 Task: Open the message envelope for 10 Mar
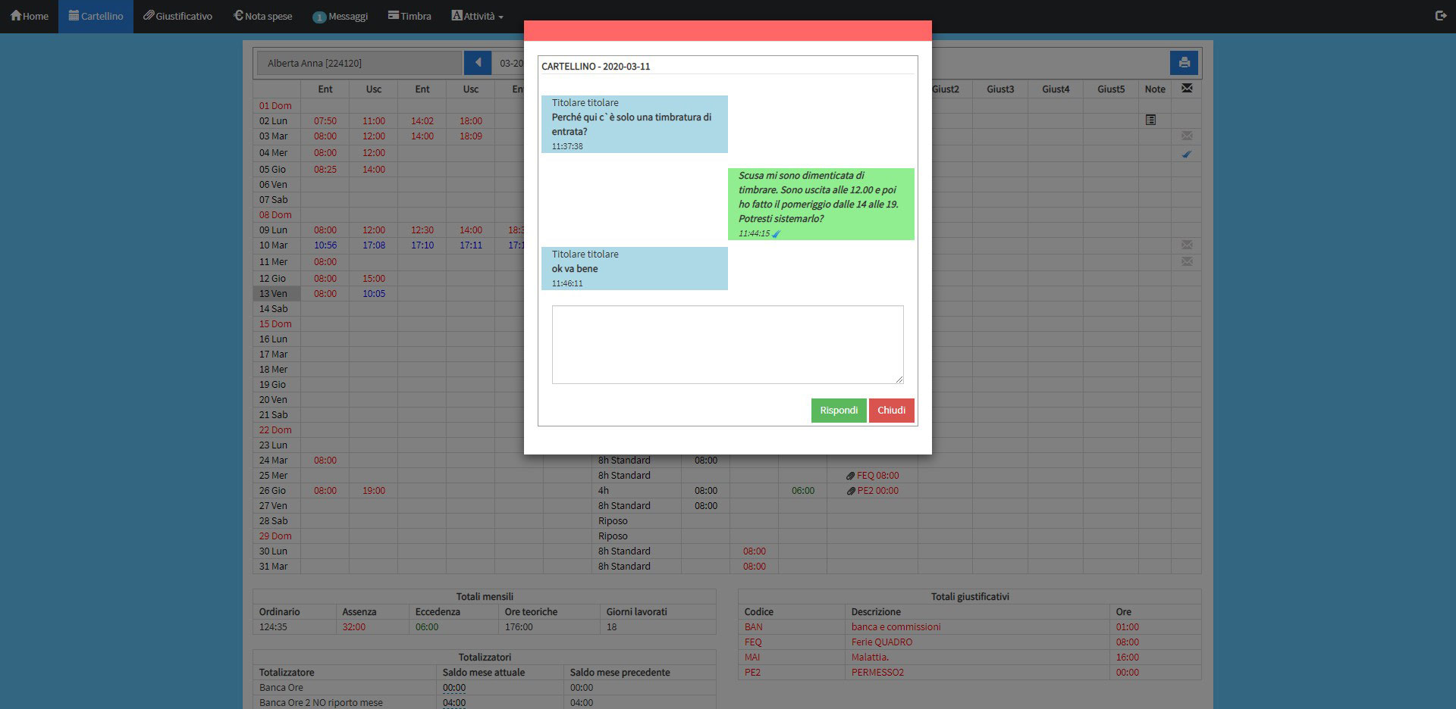coord(1187,245)
